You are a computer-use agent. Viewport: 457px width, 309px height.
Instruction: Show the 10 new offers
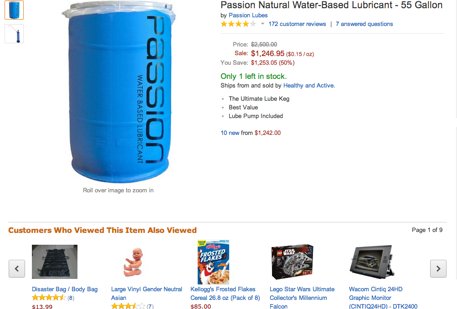click(230, 133)
